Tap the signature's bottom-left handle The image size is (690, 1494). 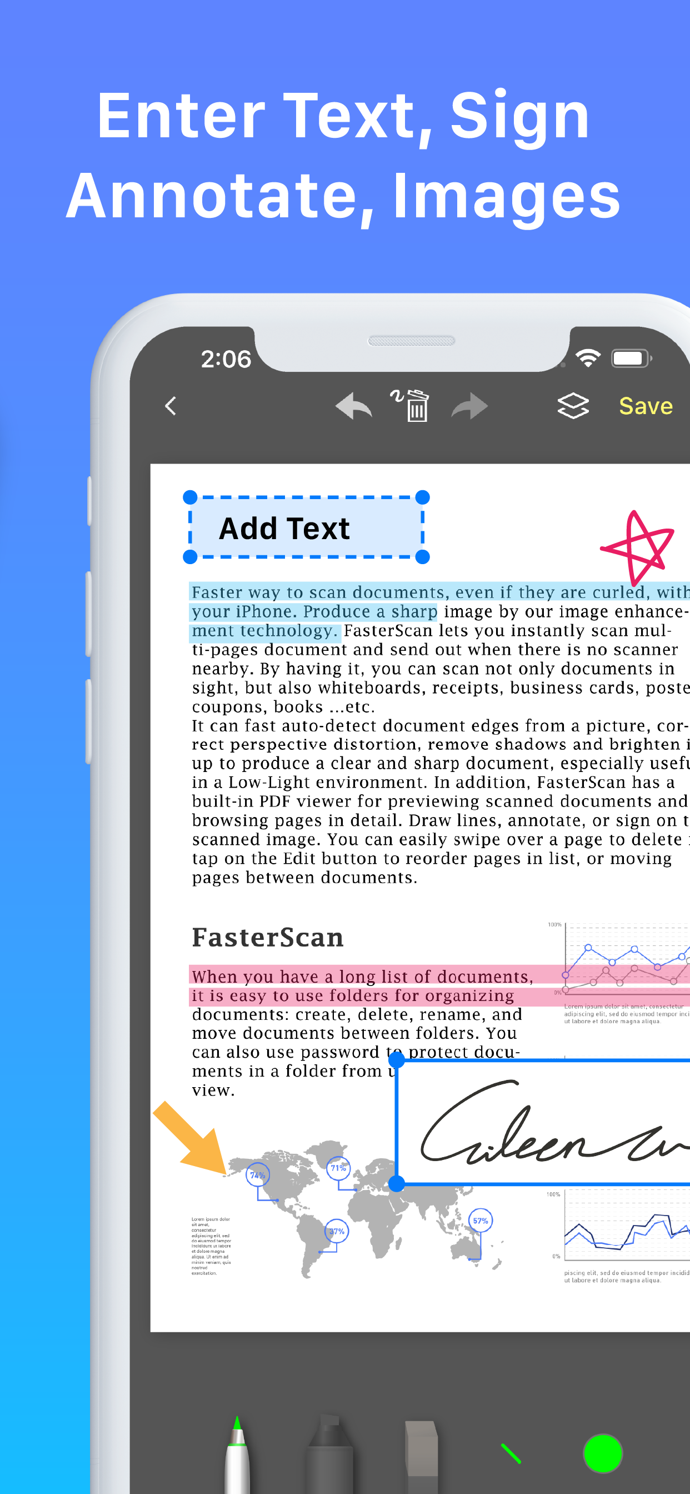[x=397, y=1184]
